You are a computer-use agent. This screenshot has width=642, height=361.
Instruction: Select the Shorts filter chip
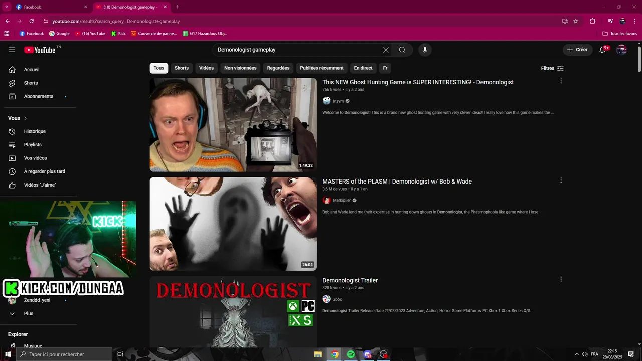[182, 68]
